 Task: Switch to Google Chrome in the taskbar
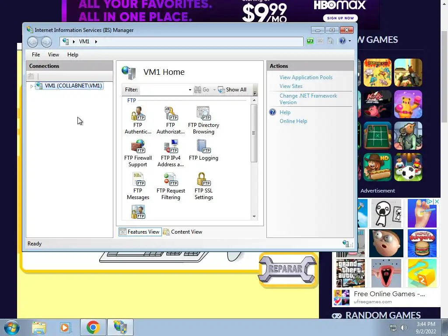(x=93, y=327)
